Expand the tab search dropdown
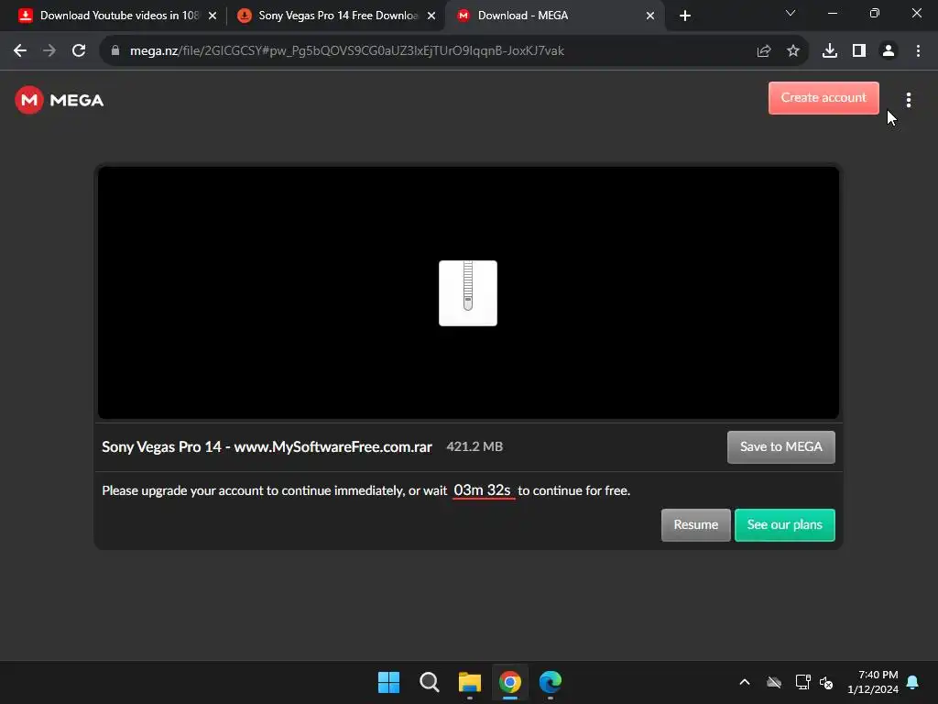Screen dimensions: 938x704 [791, 13]
